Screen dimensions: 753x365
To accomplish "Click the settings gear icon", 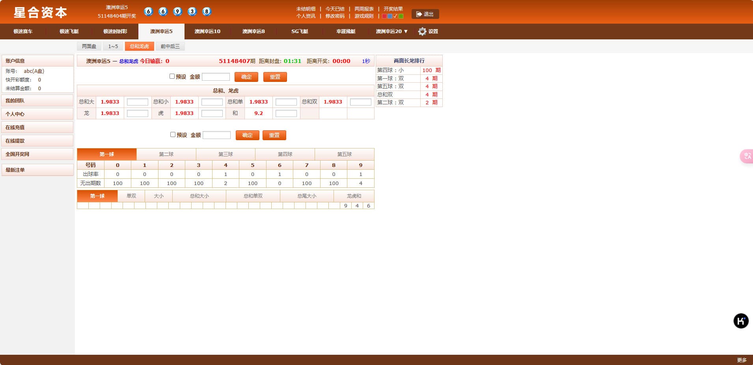I will coord(422,31).
